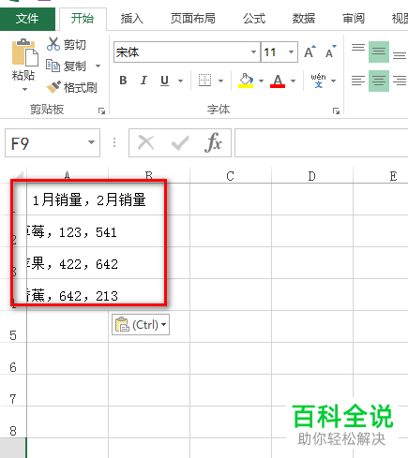Align text left
408x458 pixels.
click(358, 81)
